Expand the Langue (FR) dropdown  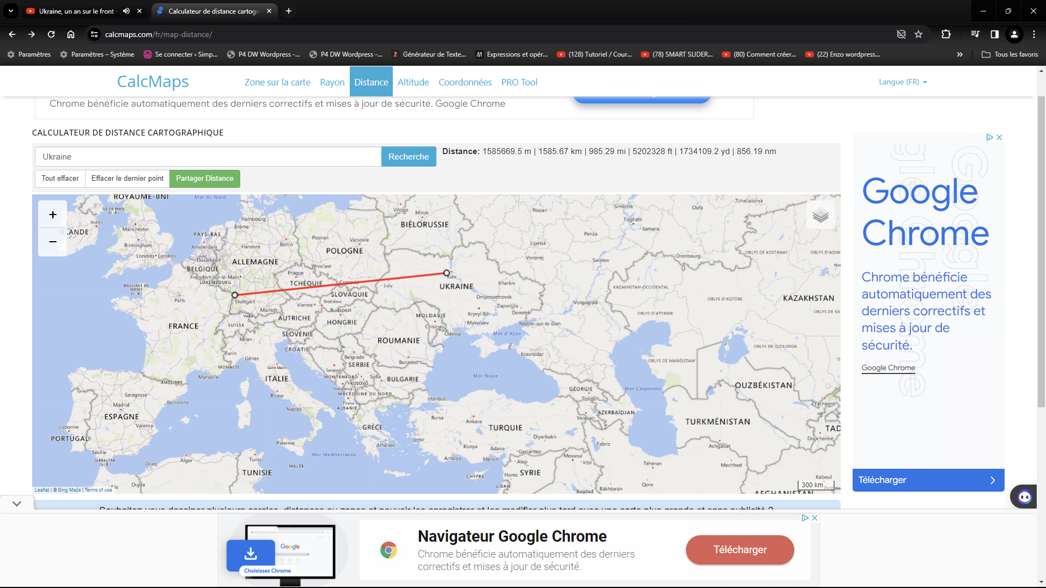(903, 82)
